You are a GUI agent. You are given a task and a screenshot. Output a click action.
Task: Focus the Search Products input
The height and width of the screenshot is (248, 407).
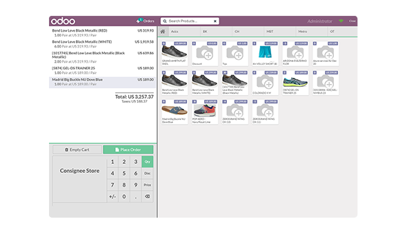(x=190, y=21)
